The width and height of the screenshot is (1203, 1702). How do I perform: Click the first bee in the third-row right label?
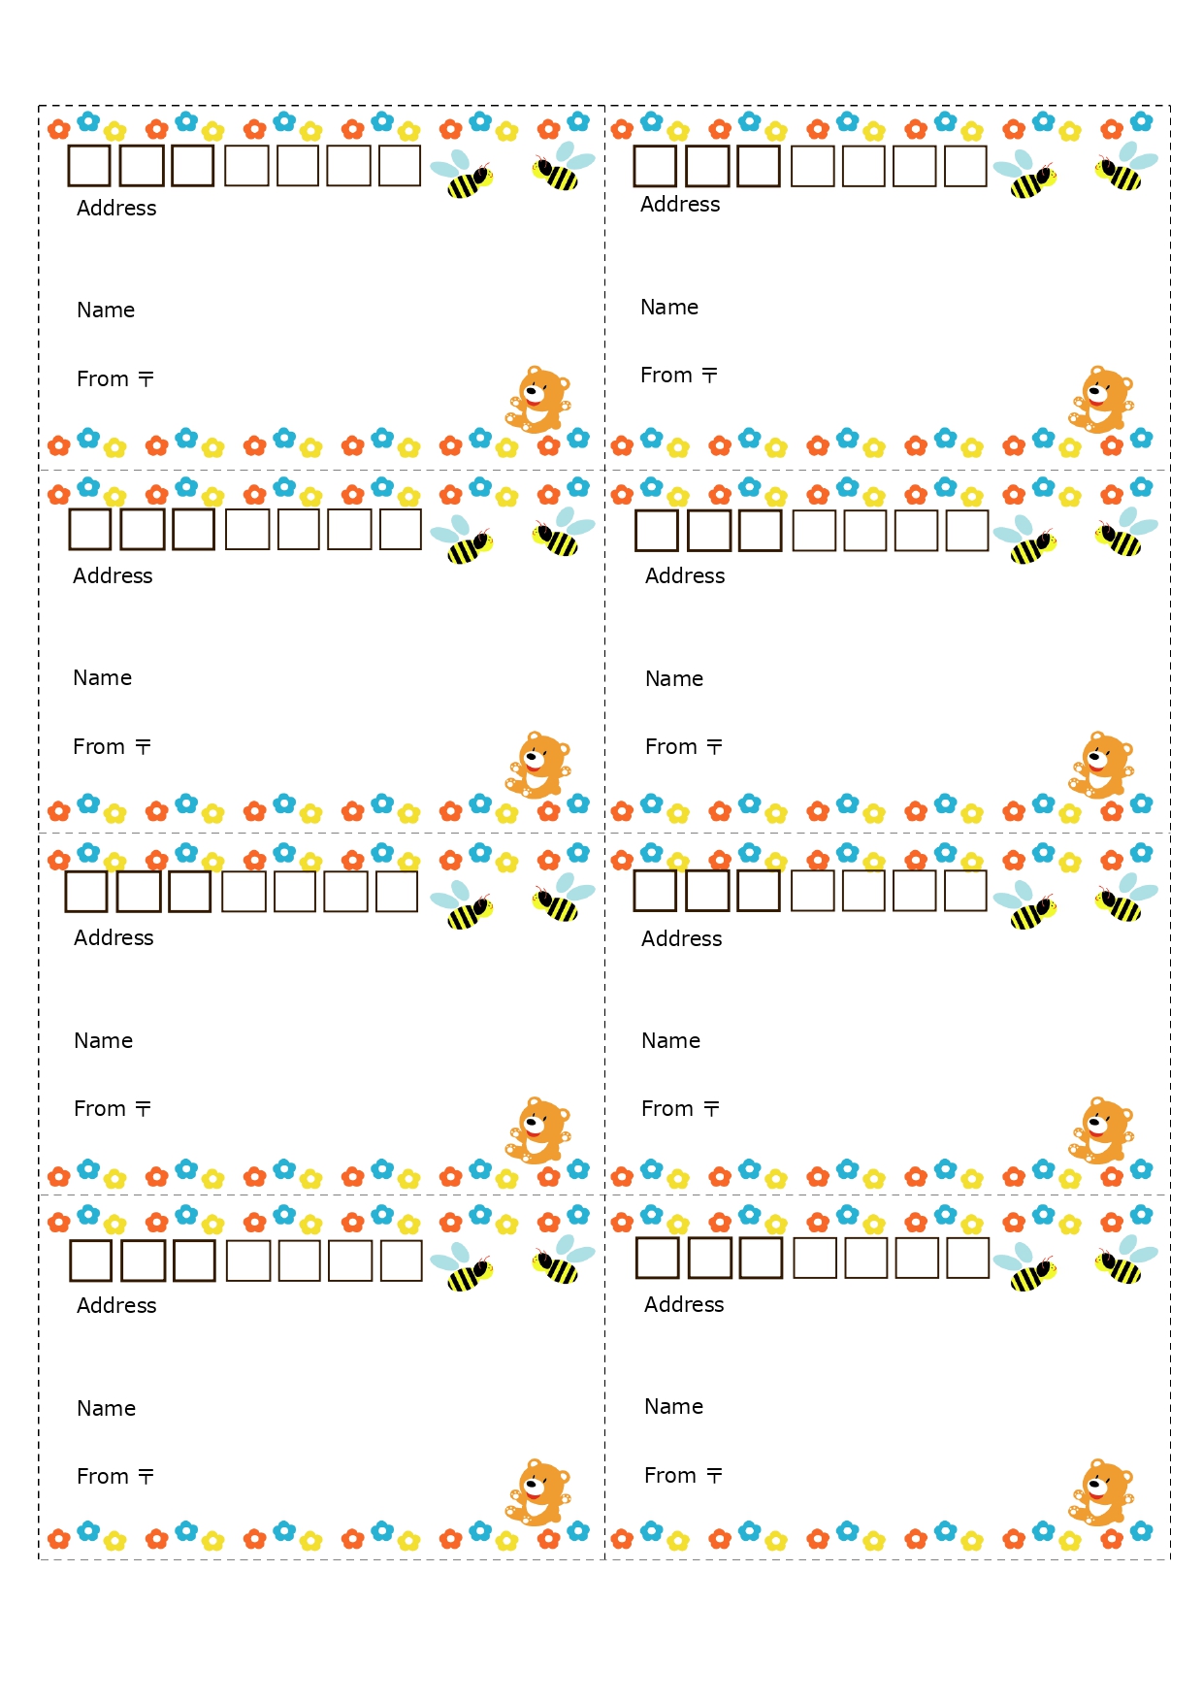tap(1026, 906)
